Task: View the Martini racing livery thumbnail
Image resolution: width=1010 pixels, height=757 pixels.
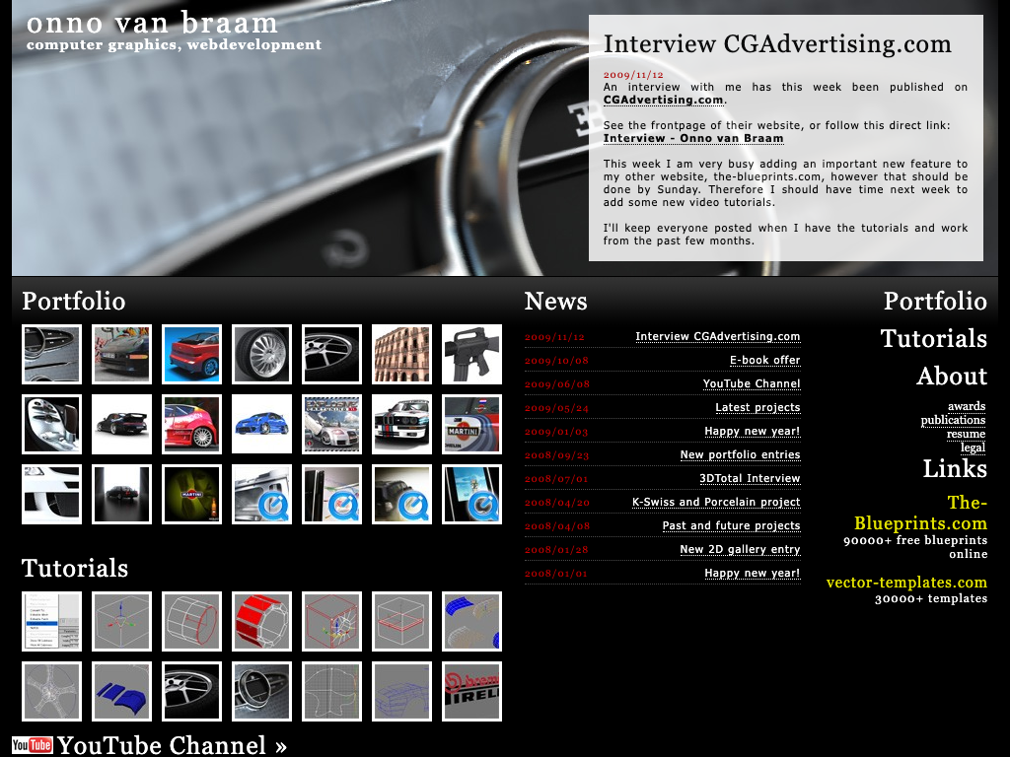Action: coord(471,424)
